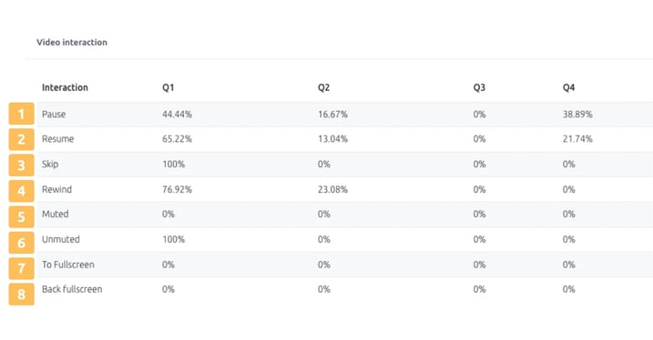Click the 38.89% Pause Q4 value

tap(577, 115)
